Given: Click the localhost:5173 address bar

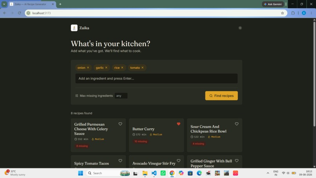Looking at the screenshot, I should 155,13.
